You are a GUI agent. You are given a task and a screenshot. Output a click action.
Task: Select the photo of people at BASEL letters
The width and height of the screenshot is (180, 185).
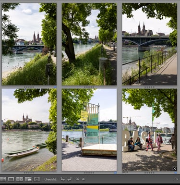[x=150, y=130]
